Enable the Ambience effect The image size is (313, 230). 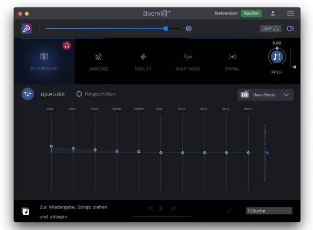point(99,62)
